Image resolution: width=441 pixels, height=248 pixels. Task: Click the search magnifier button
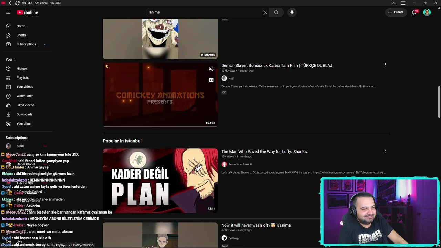[x=276, y=12]
